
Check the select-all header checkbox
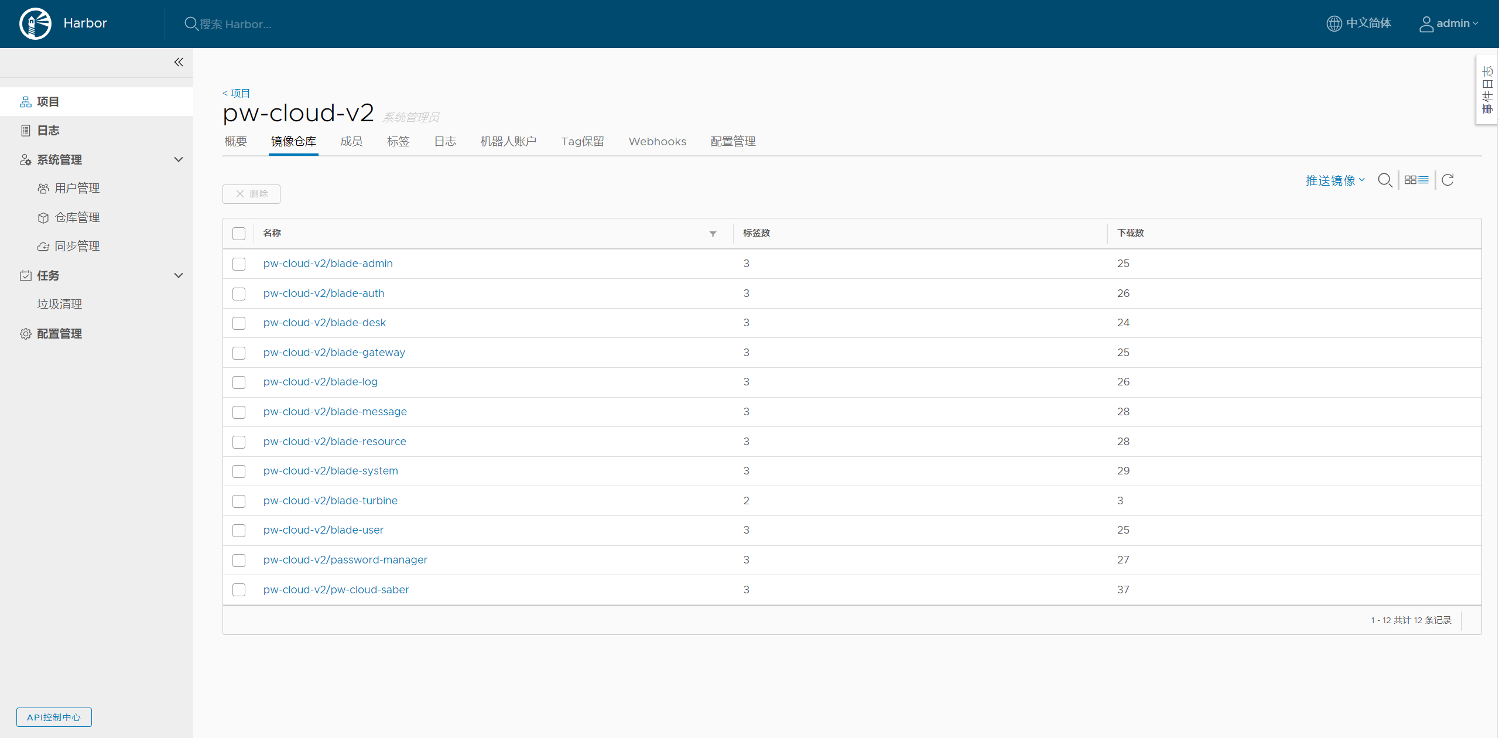(x=239, y=234)
